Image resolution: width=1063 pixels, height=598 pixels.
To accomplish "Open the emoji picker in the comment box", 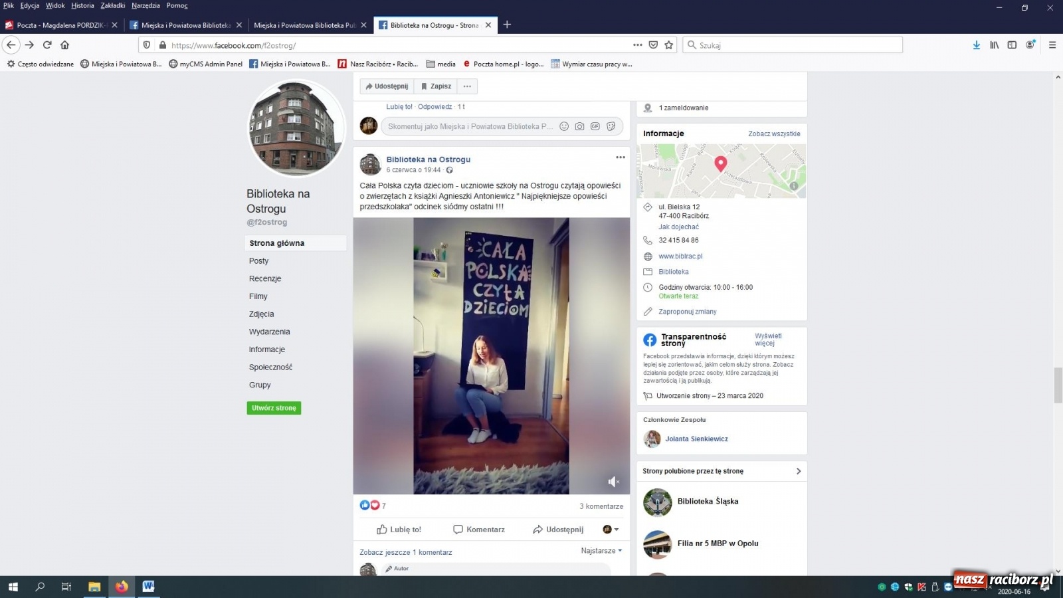I will (x=563, y=126).
